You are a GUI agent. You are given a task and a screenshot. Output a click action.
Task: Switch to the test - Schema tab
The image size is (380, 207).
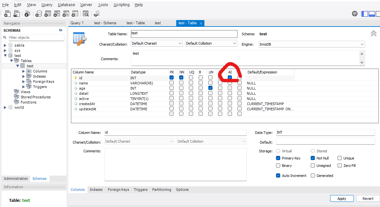105,23
